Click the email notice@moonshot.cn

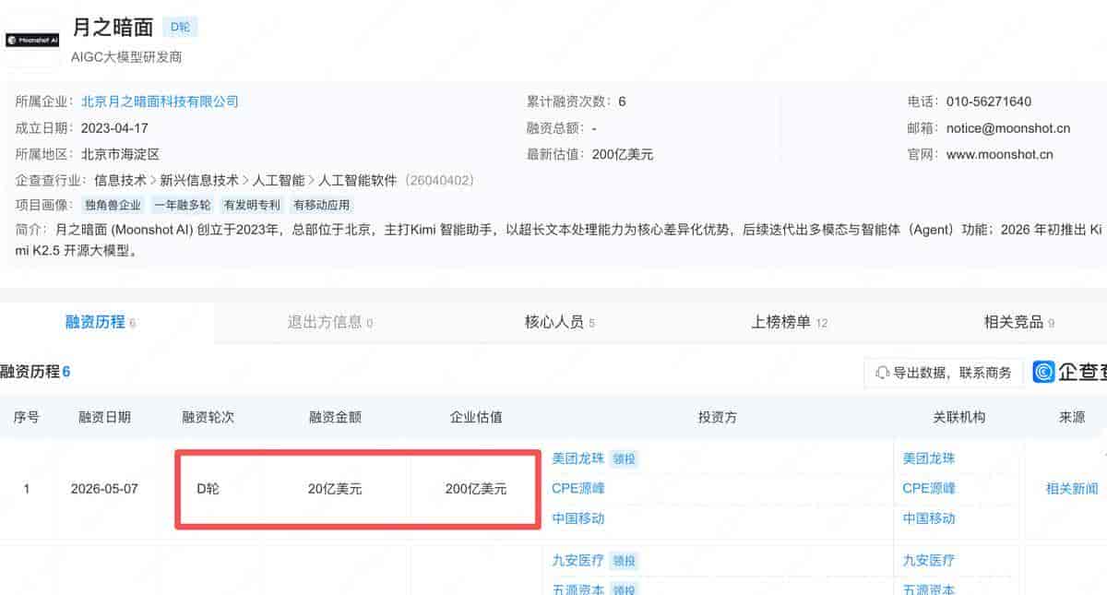tap(1008, 128)
